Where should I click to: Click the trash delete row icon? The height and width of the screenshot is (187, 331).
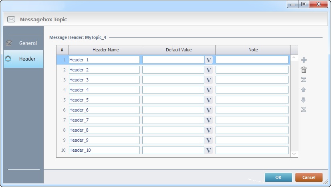tap(304, 70)
